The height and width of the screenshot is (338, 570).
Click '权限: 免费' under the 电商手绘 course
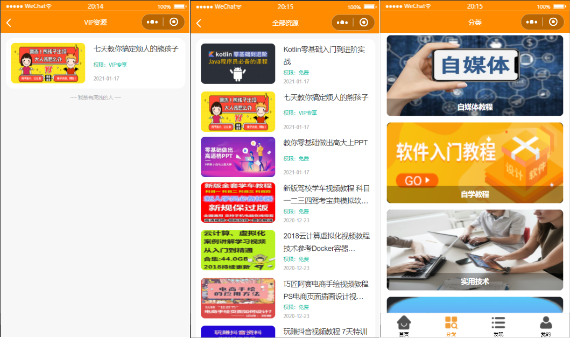296,307
